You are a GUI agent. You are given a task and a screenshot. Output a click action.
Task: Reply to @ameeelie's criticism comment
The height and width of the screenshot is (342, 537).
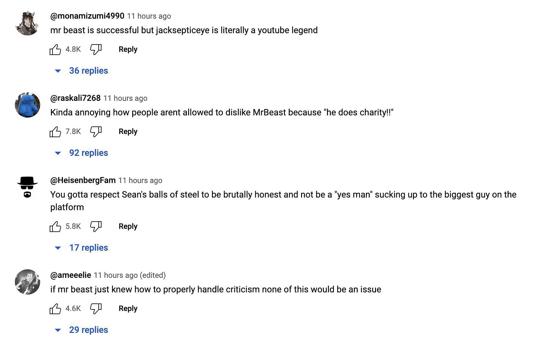coord(128,308)
